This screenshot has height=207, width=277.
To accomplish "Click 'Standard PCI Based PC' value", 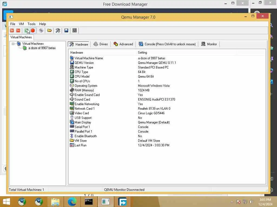I will (153, 67).
